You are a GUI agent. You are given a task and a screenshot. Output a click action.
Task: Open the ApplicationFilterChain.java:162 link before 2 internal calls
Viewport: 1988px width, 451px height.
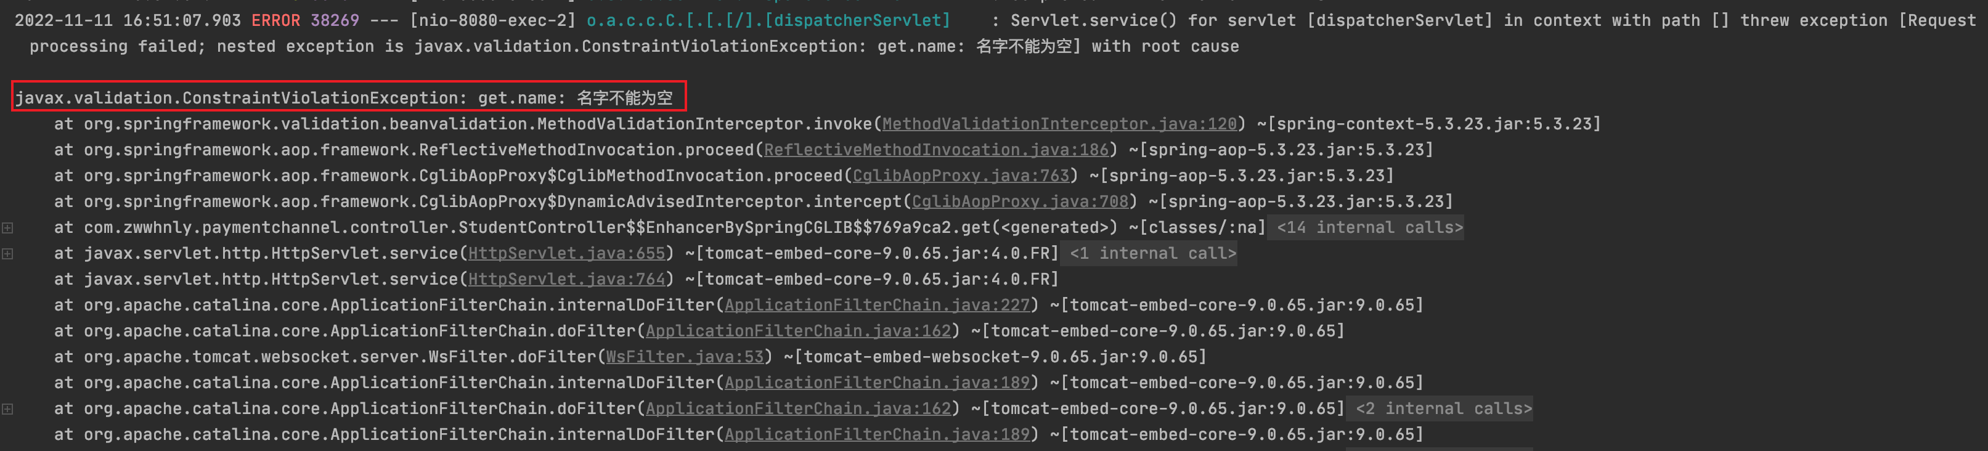point(799,408)
